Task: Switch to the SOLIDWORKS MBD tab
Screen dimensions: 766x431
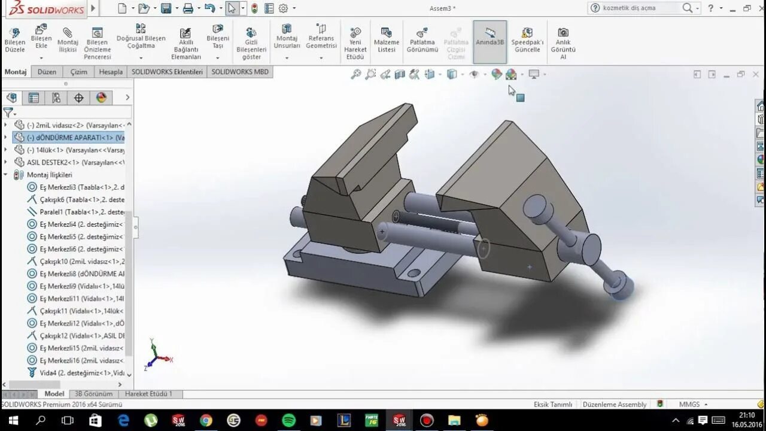Action: coord(239,72)
